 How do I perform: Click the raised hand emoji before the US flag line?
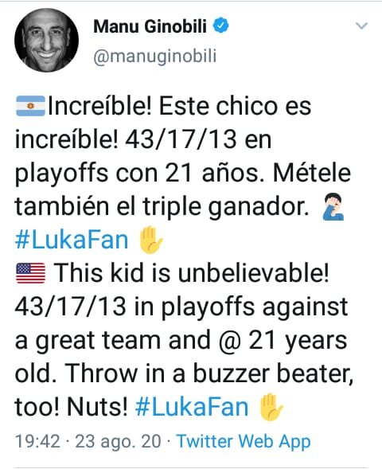pyautogui.click(x=150, y=240)
